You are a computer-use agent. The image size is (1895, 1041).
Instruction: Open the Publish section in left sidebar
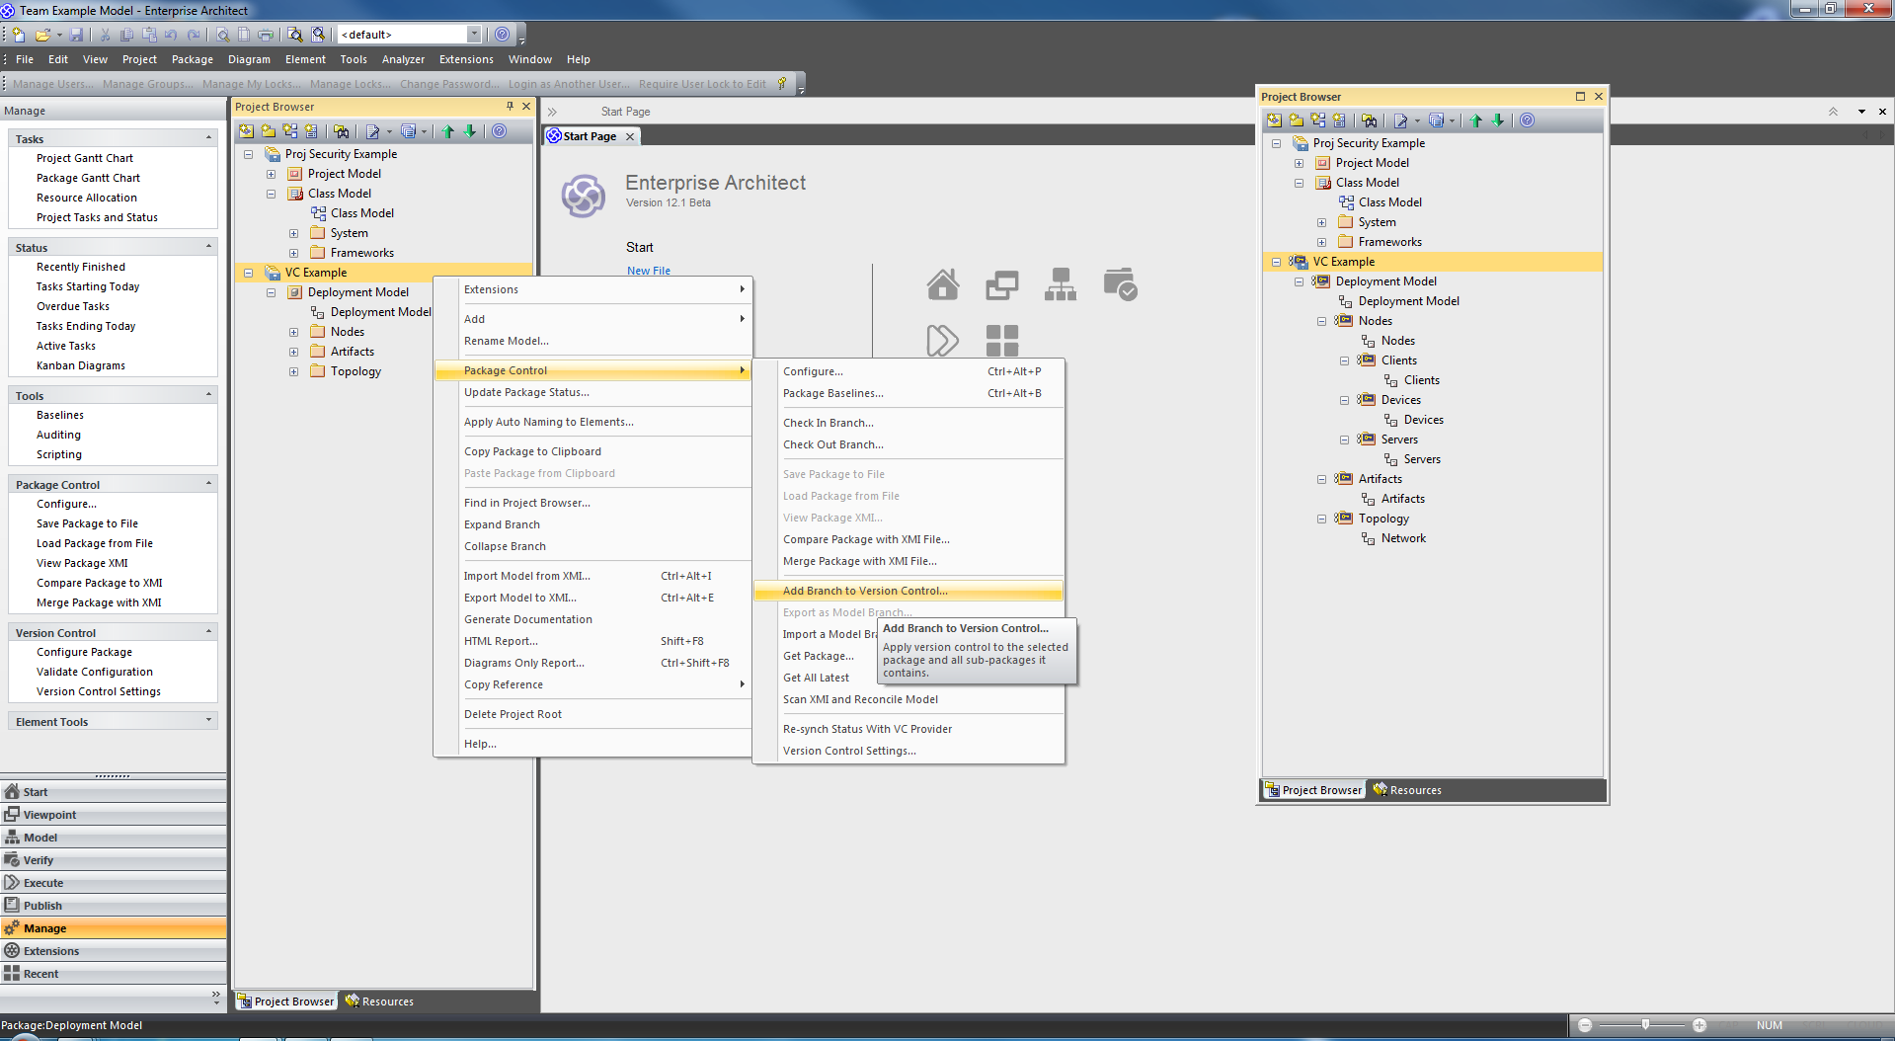(x=42, y=906)
